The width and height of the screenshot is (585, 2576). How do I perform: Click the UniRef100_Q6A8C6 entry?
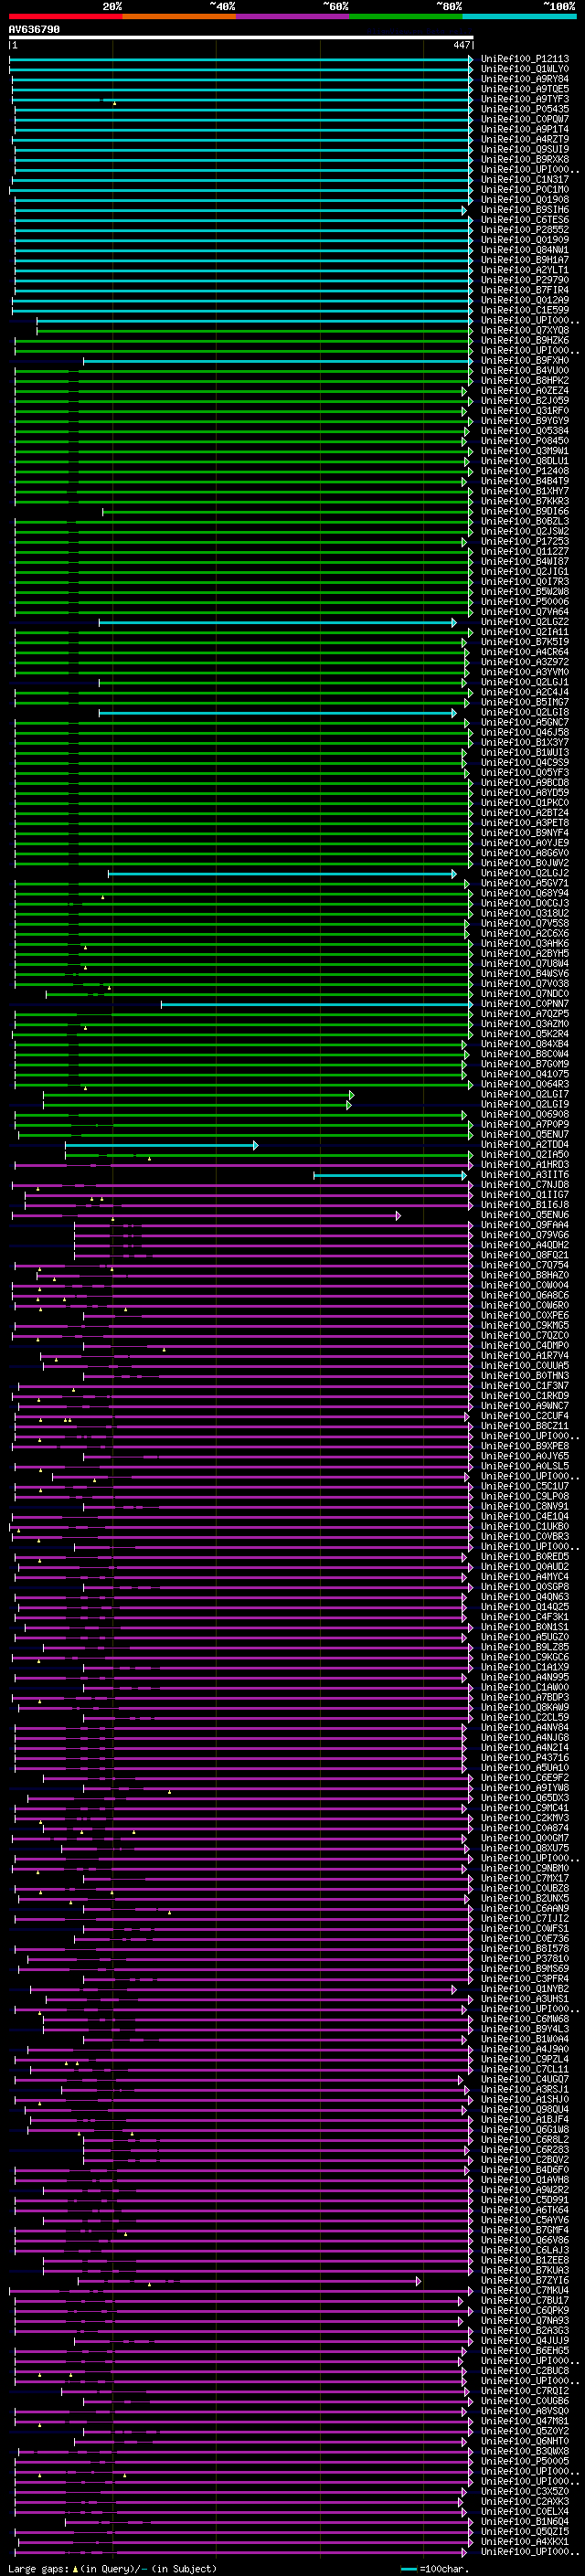pos(525,1295)
